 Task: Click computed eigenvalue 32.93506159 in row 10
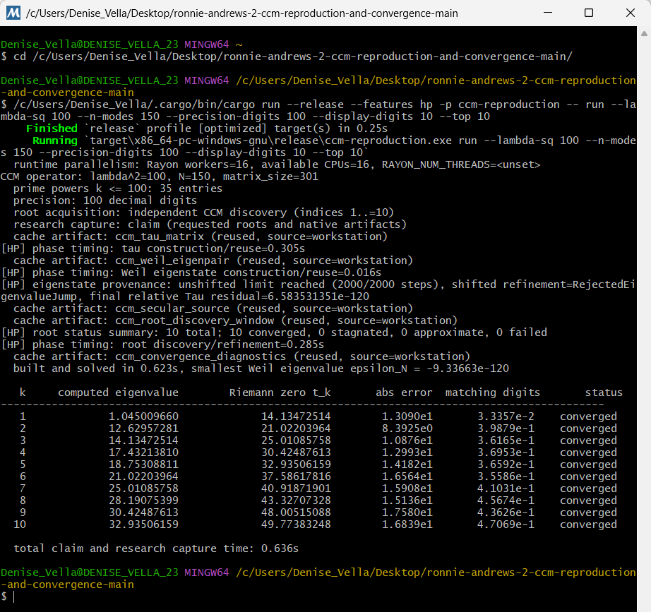pos(143,524)
